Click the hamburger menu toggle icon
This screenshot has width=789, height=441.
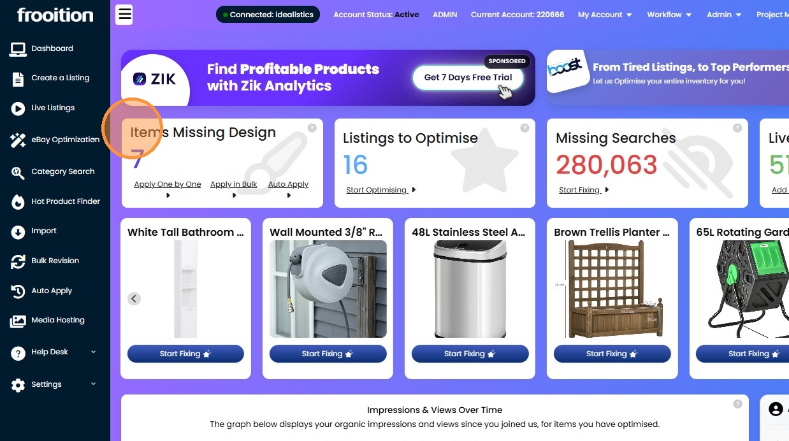point(124,15)
